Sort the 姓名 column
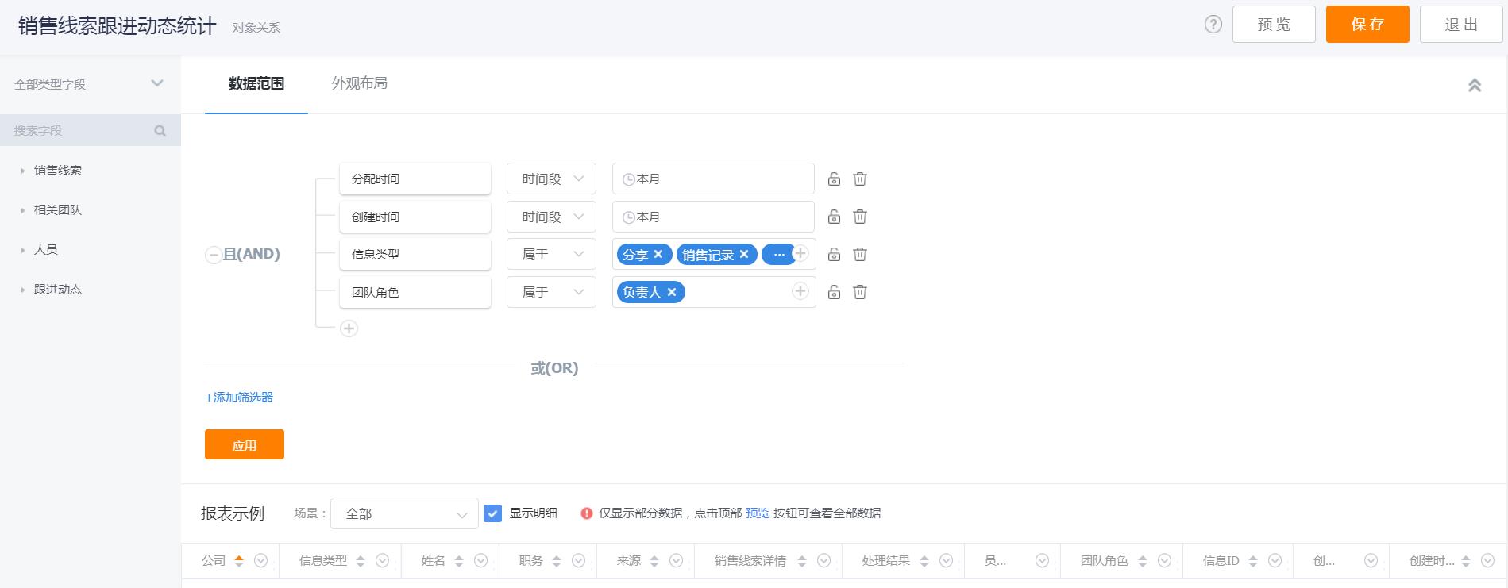 point(459,561)
